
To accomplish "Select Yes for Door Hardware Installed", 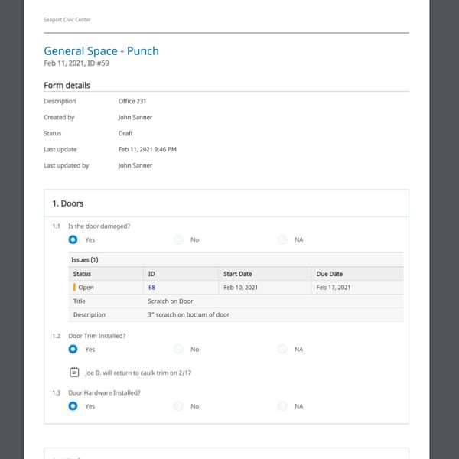I will pos(73,406).
